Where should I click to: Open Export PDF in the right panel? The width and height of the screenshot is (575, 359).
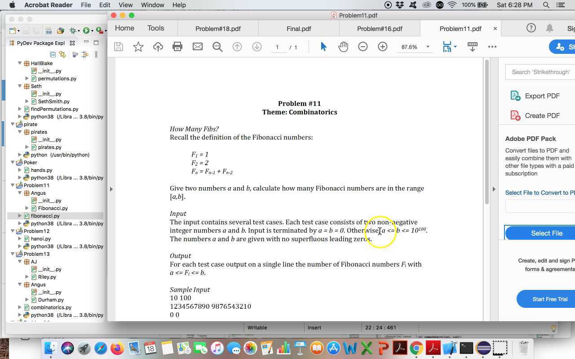pos(542,96)
